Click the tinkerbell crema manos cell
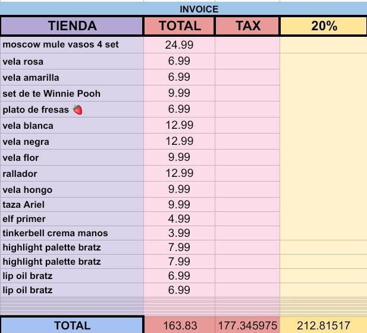This screenshot has width=367, height=333. click(x=72, y=233)
